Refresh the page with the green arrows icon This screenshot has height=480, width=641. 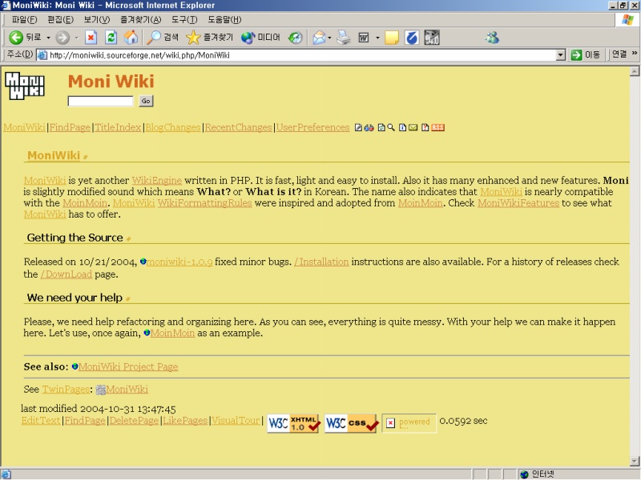pyautogui.click(x=111, y=38)
